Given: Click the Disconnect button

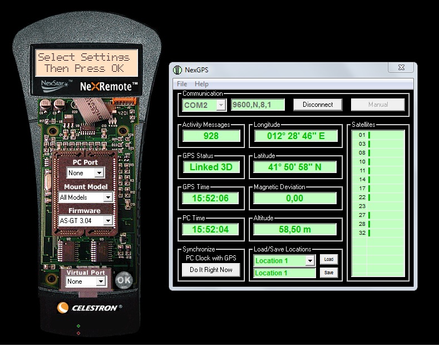Looking at the screenshot, I should tap(318, 105).
